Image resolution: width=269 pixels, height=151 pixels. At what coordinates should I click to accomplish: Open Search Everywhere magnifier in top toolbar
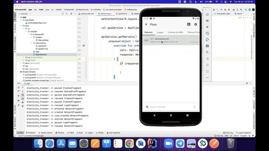coord(246,10)
